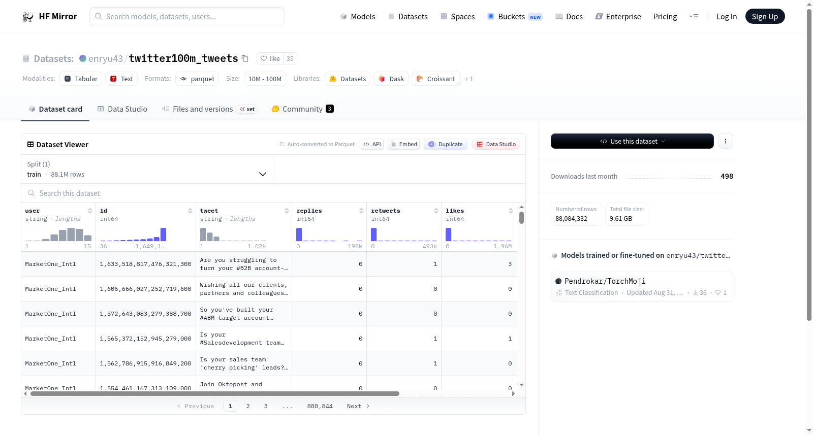Click the red Data Studio button
The height and width of the screenshot is (435, 813).
pyautogui.click(x=496, y=144)
